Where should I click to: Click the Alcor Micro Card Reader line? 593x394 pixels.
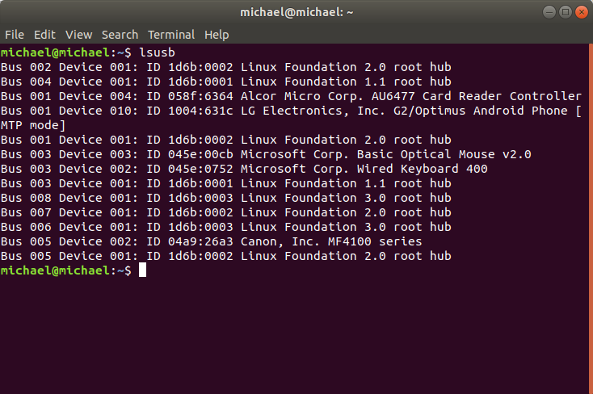pyautogui.click(x=291, y=96)
